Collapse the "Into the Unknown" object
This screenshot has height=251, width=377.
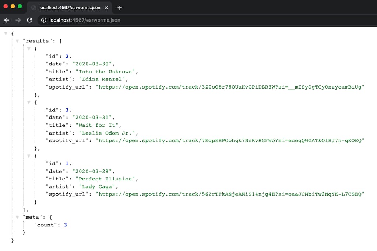click(x=29, y=49)
